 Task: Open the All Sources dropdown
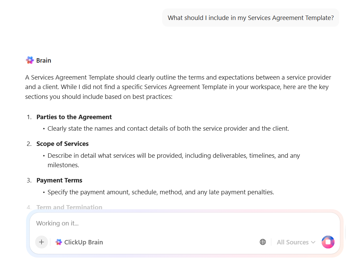293,242
